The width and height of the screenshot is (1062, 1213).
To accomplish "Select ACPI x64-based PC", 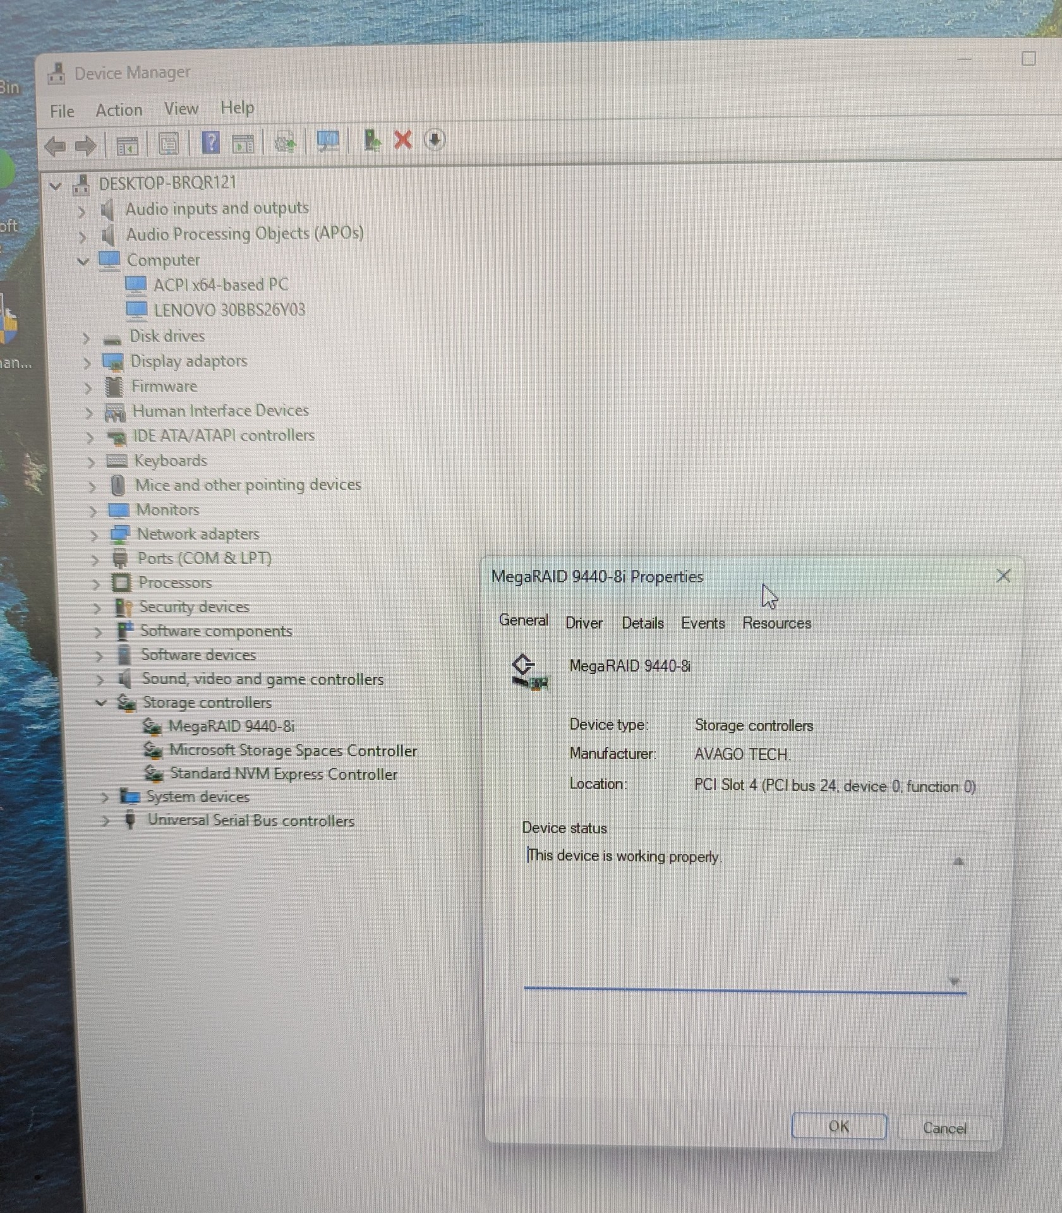I will point(220,285).
